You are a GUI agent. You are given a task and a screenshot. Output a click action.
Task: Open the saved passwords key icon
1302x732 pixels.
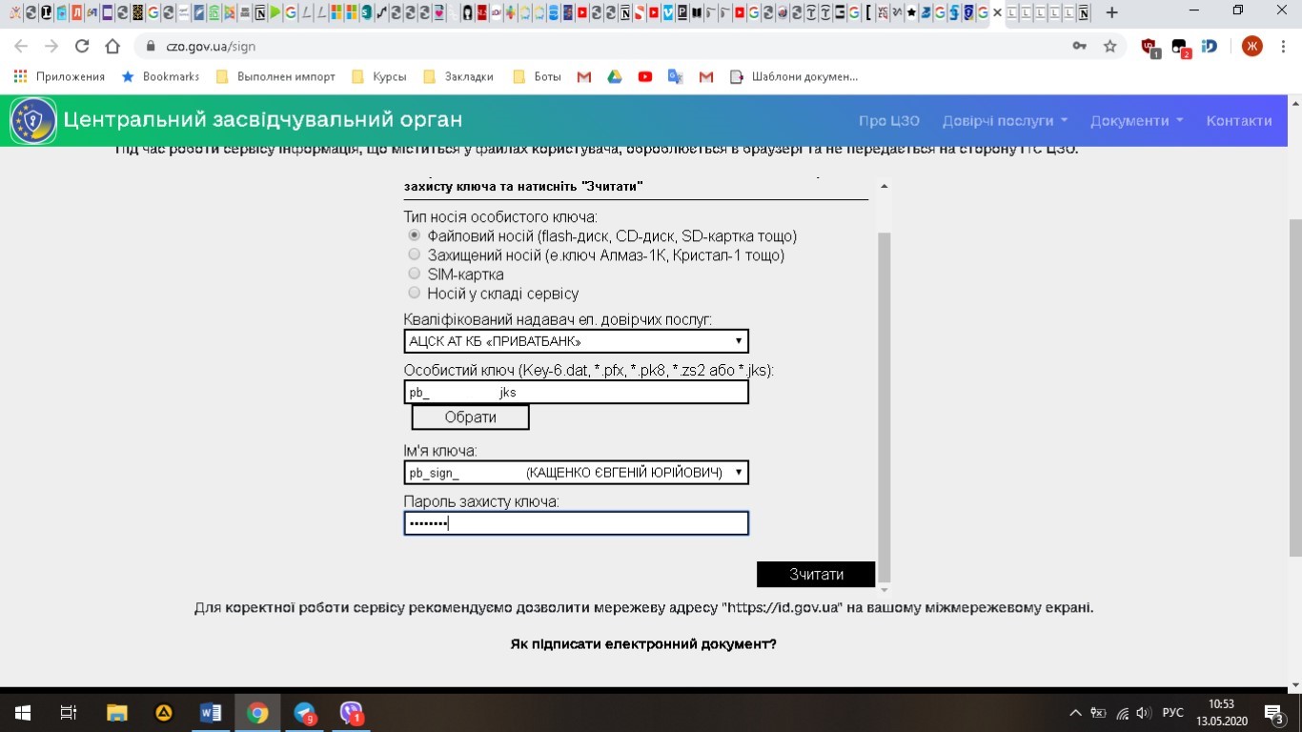click(x=1079, y=47)
